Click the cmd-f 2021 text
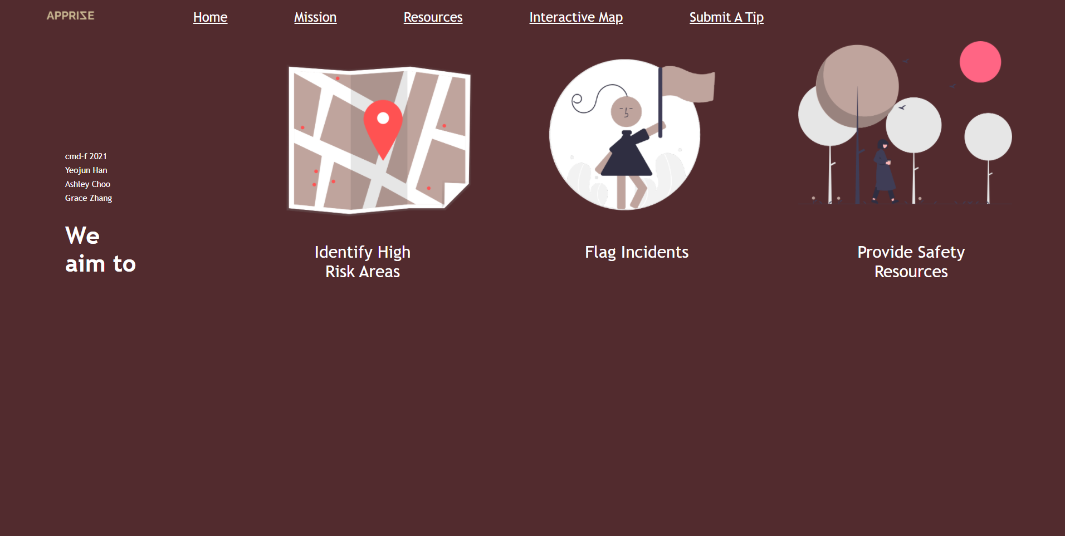Viewport: 1065px width, 536px height. pos(86,156)
